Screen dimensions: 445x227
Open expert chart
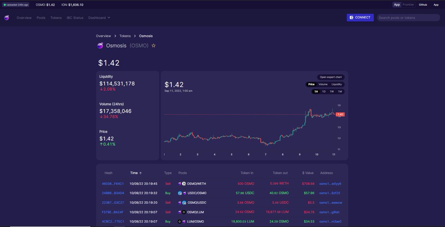[x=331, y=77]
